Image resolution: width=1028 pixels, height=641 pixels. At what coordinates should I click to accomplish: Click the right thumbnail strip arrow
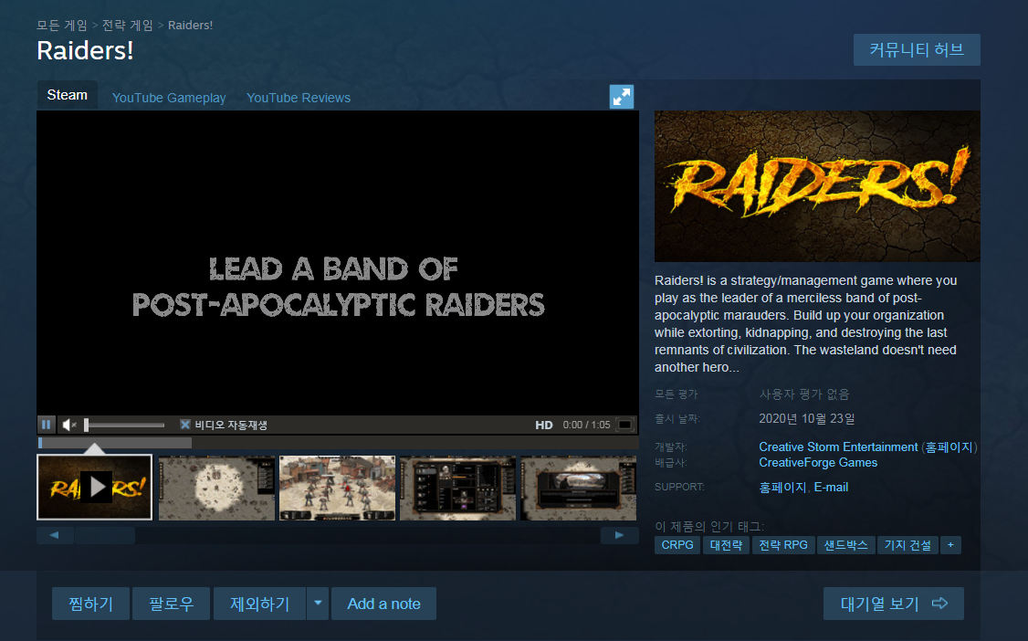[620, 535]
